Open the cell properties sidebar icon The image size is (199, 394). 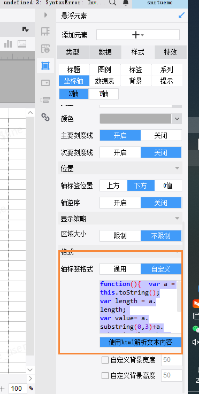click(45, 32)
